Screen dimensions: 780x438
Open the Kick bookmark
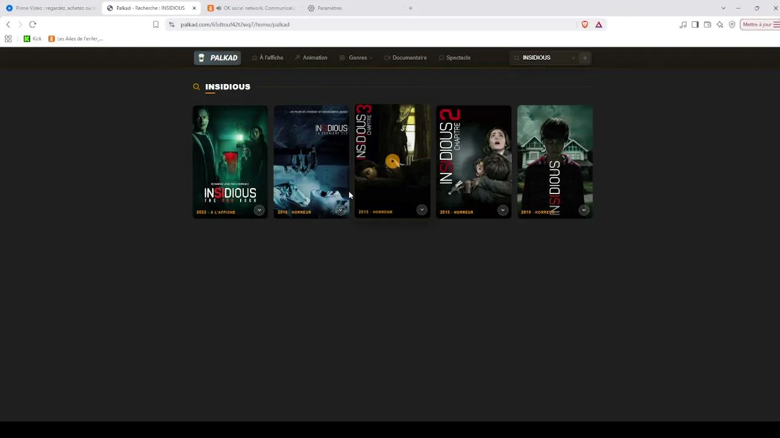[33, 38]
